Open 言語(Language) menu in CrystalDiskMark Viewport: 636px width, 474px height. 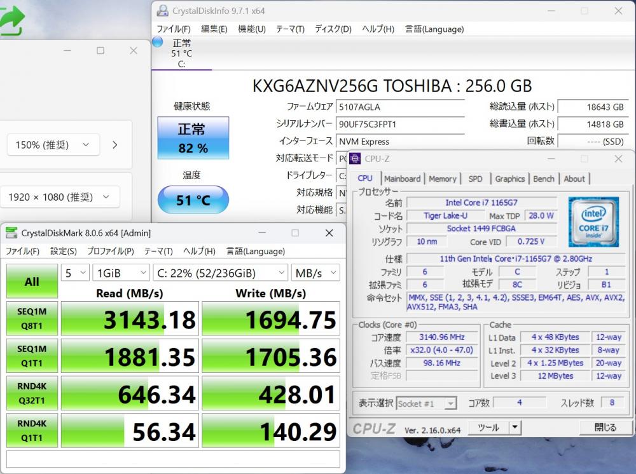pyautogui.click(x=256, y=251)
